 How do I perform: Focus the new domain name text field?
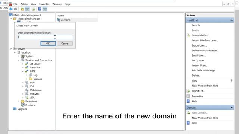coord(45,37)
